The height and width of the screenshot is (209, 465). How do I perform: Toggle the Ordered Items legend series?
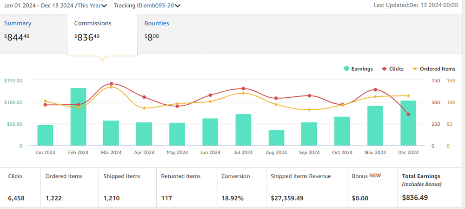tap(433, 69)
